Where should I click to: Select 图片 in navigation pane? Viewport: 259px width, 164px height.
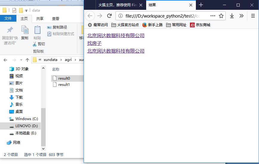[x=16, y=83]
